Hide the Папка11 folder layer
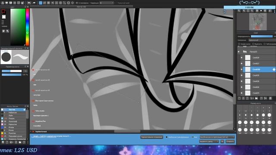Image resolution: width=276 pixels, height=155 pixels. pyautogui.click(x=238, y=52)
